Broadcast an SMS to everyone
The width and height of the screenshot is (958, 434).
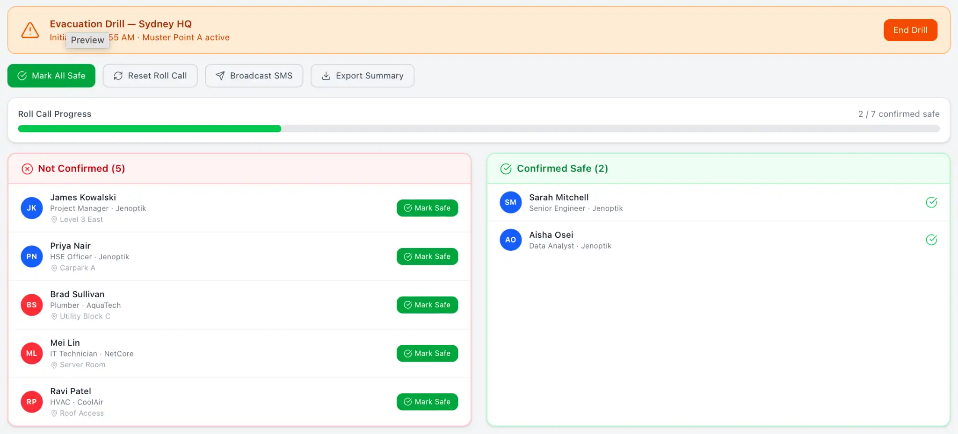tap(254, 76)
